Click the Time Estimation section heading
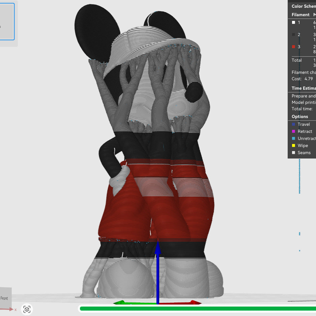 click(304, 88)
